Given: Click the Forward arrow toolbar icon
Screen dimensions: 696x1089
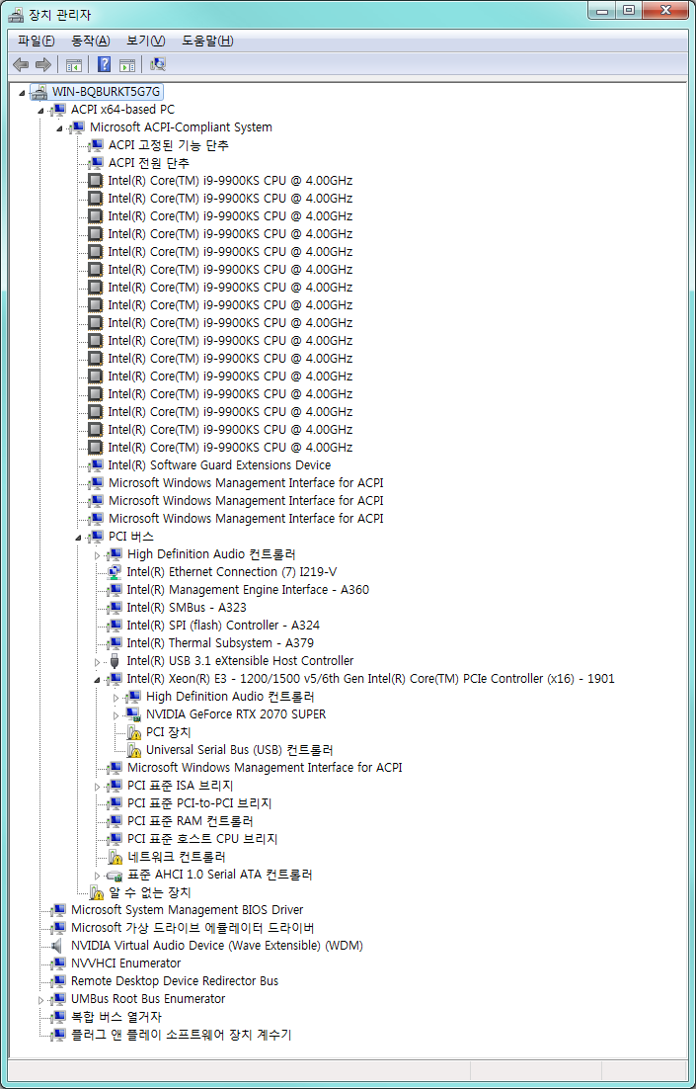Looking at the screenshot, I should [x=43, y=65].
